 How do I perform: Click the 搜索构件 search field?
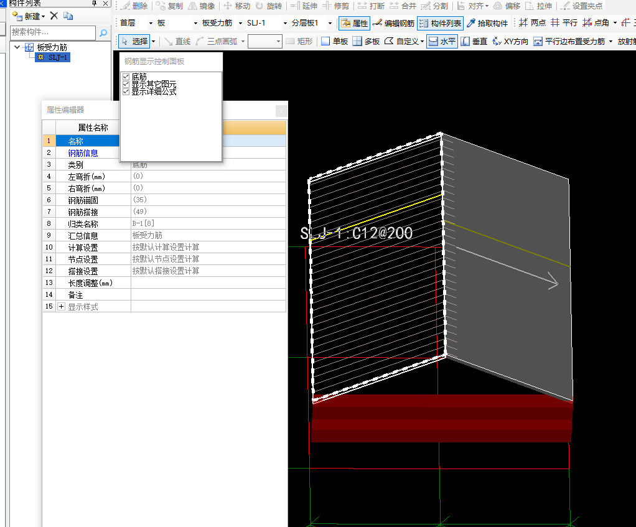coord(53,32)
